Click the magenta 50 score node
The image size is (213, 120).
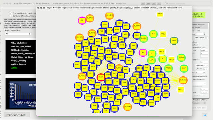click(x=82, y=20)
